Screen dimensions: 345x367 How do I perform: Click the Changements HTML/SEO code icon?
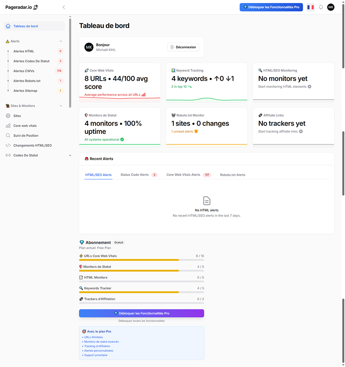[x=8, y=145]
